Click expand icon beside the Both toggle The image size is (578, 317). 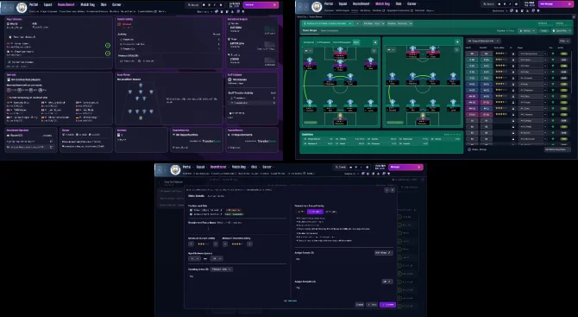point(375,42)
